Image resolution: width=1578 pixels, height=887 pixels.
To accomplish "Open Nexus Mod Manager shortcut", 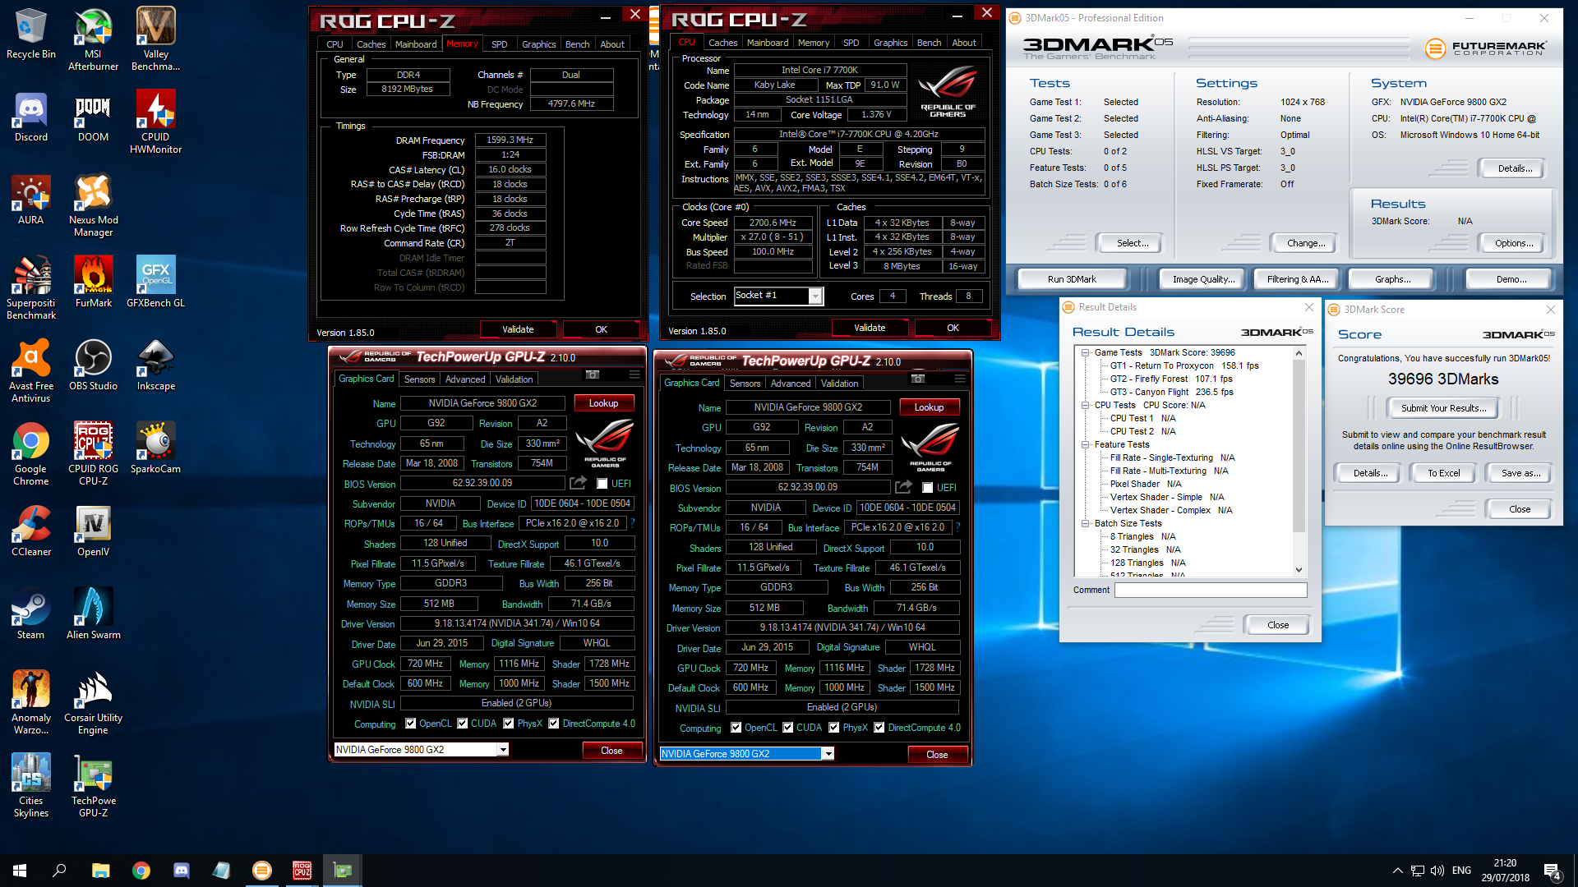I will pyautogui.click(x=93, y=205).
